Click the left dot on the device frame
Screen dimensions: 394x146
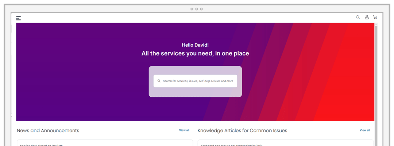point(192,9)
